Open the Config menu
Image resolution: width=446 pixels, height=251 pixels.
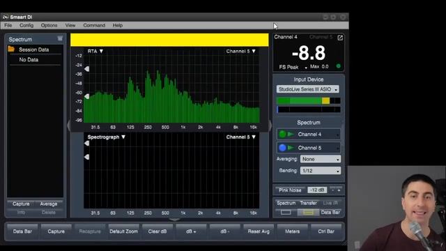coord(26,25)
